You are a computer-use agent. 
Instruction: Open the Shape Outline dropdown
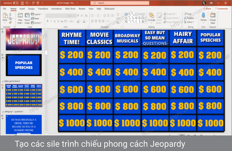click(172, 18)
